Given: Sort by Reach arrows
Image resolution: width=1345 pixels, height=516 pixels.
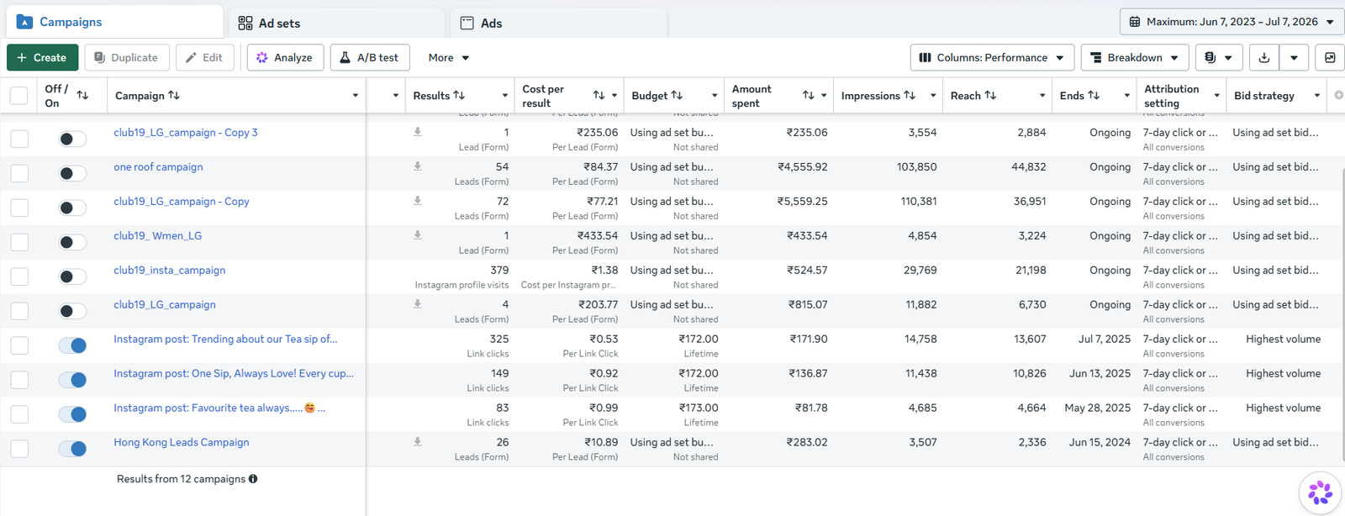Looking at the screenshot, I should [990, 95].
